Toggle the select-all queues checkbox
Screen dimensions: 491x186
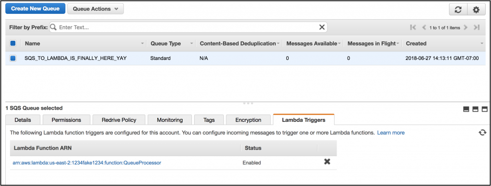pyautogui.click(x=13, y=43)
